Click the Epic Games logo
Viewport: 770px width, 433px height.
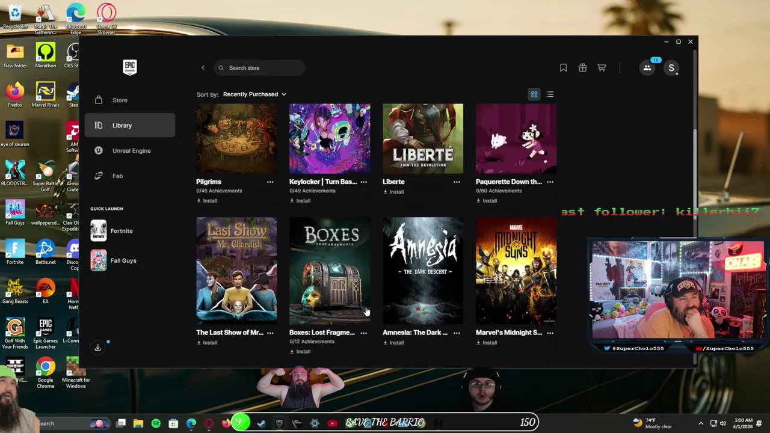point(130,67)
